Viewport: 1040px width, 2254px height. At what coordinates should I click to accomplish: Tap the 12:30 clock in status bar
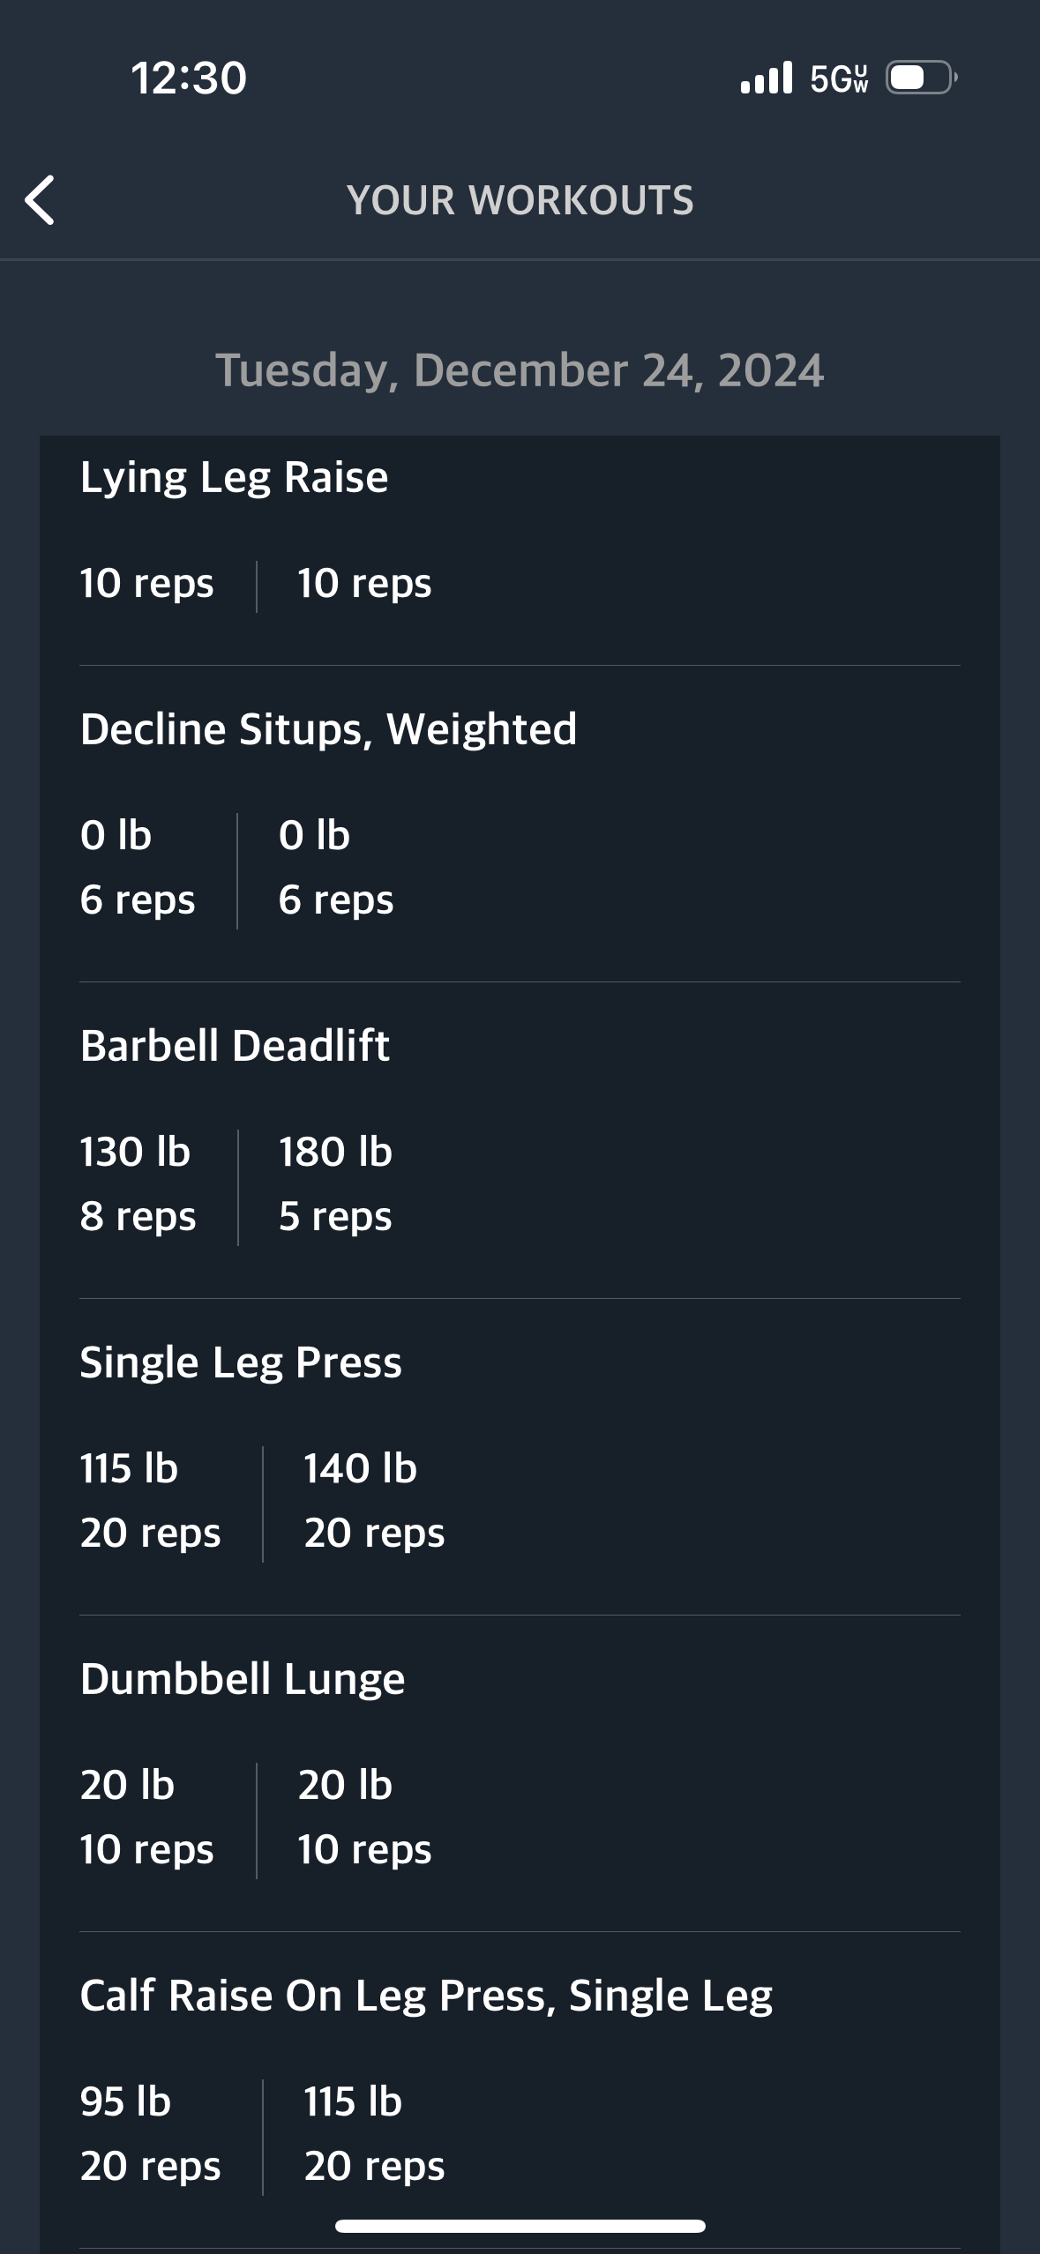pos(189,78)
